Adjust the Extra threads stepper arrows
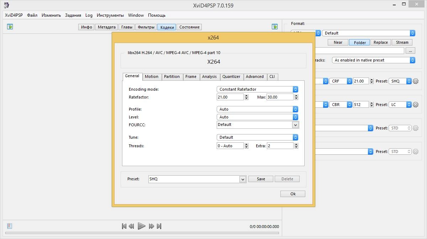This screenshot has height=239, width=427. point(296,146)
